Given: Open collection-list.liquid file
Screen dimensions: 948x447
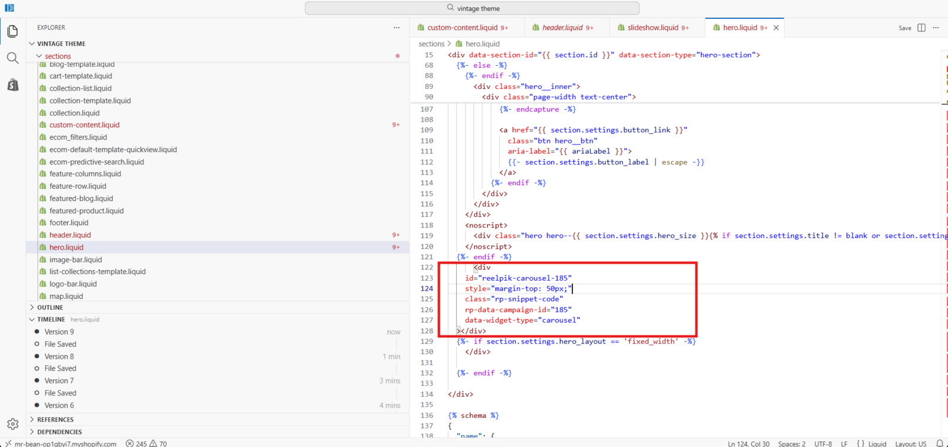Looking at the screenshot, I should tap(80, 88).
